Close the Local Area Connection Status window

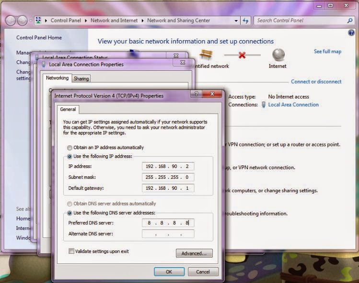point(176,55)
